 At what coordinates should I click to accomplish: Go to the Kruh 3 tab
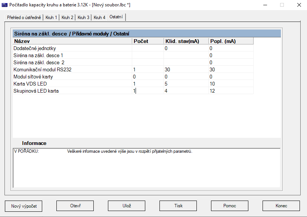(83, 18)
